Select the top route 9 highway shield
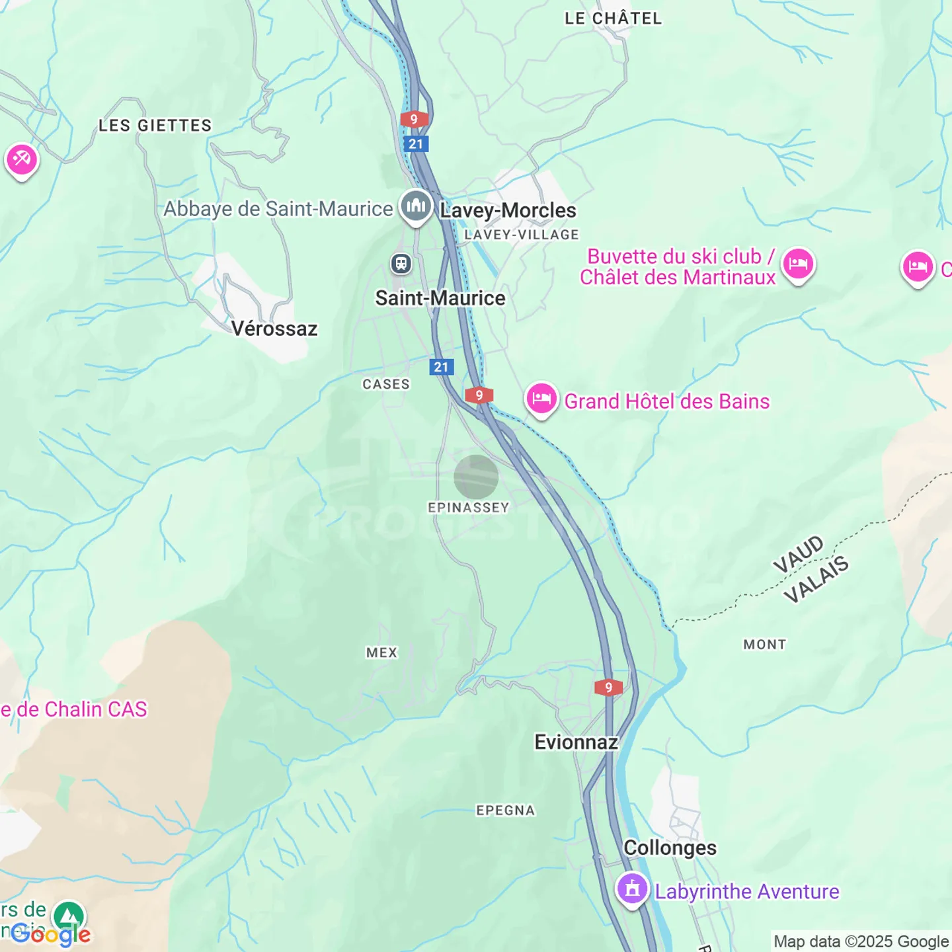Image resolution: width=952 pixels, height=952 pixels. [x=414, y=119]
